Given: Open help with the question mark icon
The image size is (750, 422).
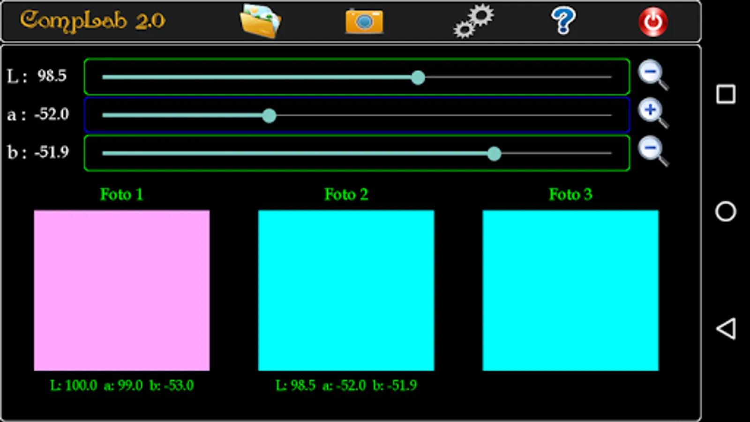Looking at the screenshot, I should [563, 21].
